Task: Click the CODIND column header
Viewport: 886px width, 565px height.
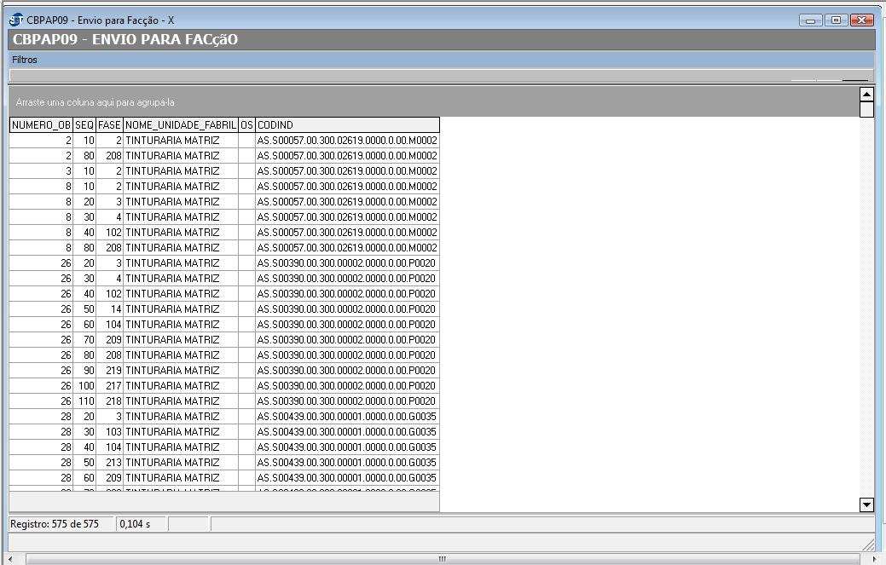Action: click(347, 125)
